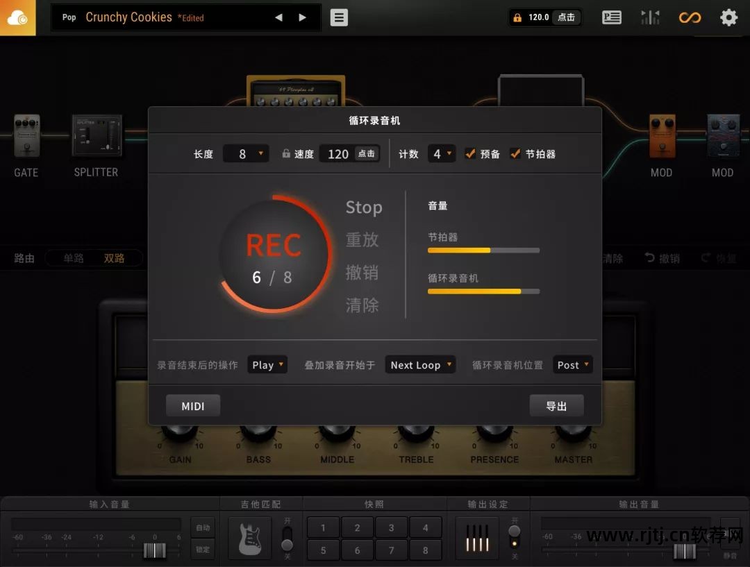Image resolution: width=750 pixels, height=567 pixels.
Task: Open the MIDI settings button
Action: click(192, 405)
